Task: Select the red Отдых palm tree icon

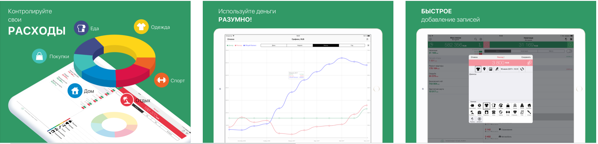Action: tap(127, 100)
